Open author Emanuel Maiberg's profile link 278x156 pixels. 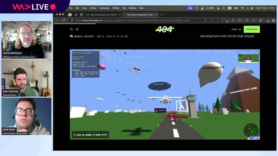tap(84, 36)
